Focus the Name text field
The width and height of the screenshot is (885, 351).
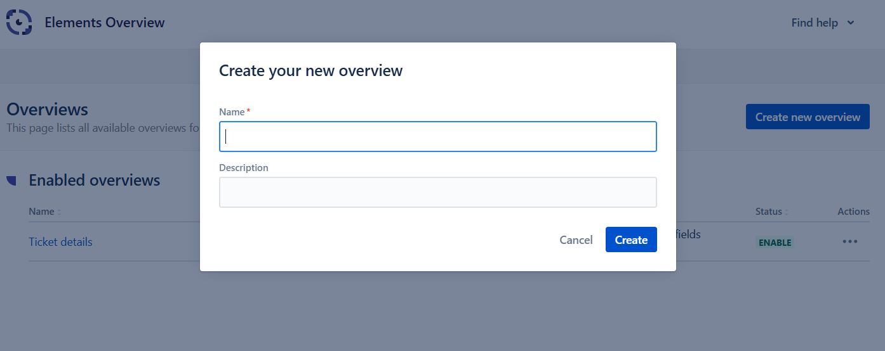438,137
